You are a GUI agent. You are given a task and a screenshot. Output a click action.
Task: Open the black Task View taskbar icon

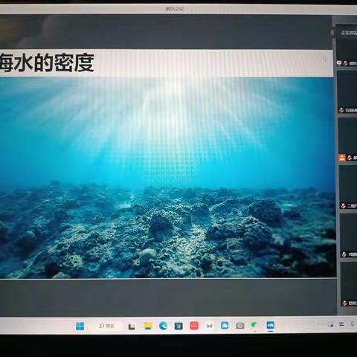point(132,327)
